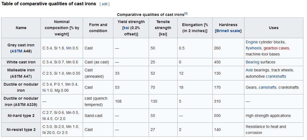Select the Ni-hard type 2 row name cell
Screen dimensions: 307x140
pos(21,116)
